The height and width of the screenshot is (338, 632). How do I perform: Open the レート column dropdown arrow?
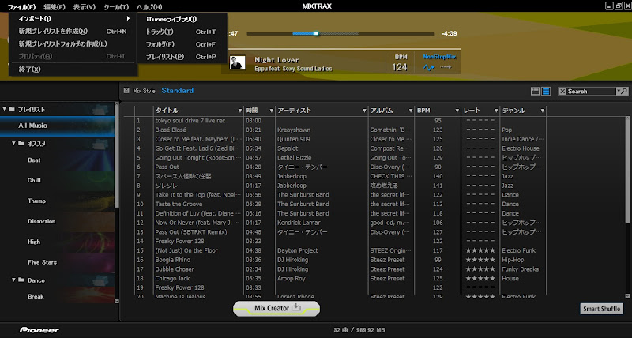[x=496, y=111]
